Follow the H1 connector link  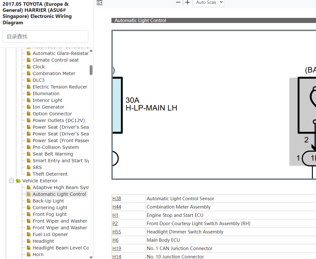click(115, 215)
